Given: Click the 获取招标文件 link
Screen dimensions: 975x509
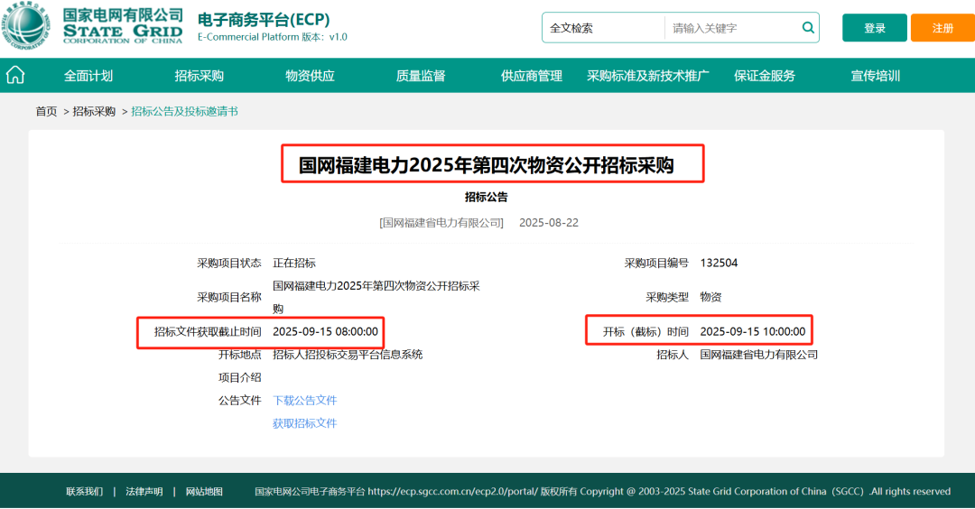Looking at the screenshot, I should pos(305,423).
